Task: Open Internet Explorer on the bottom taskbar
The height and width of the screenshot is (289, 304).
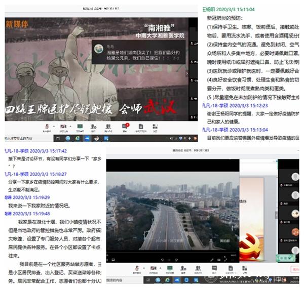Action: tap(168, 280)
